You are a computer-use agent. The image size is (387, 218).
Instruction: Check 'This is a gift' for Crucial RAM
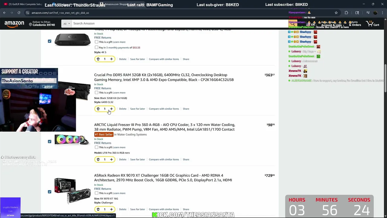[96, 93]
